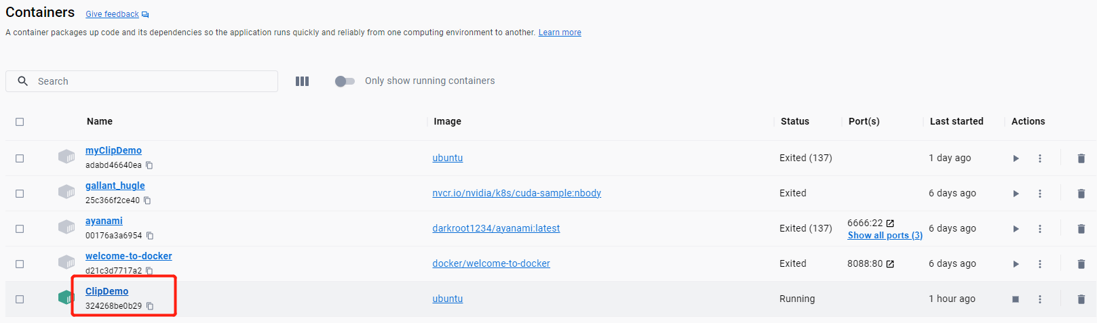
Task: Delete the welcome-to-docker container
Action: [x=1081, y=264]
